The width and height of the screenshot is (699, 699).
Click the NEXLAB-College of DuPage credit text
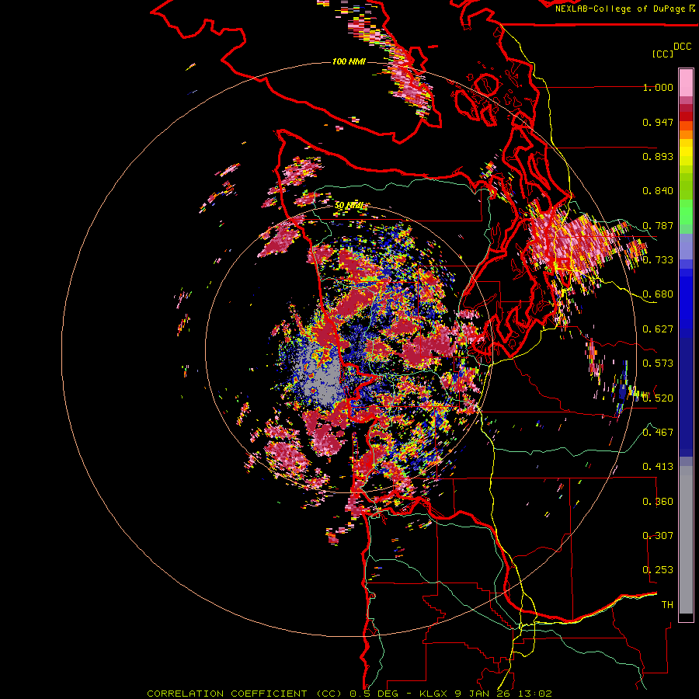[620, 9]
